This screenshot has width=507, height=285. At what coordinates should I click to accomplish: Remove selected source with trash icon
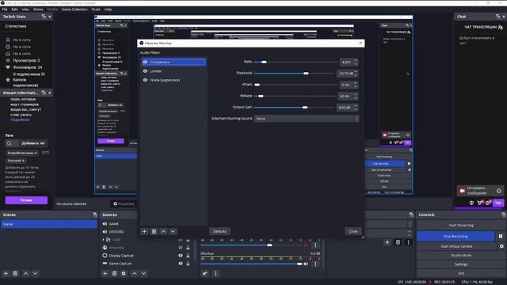pyautogui.click(x=114, y=273)
